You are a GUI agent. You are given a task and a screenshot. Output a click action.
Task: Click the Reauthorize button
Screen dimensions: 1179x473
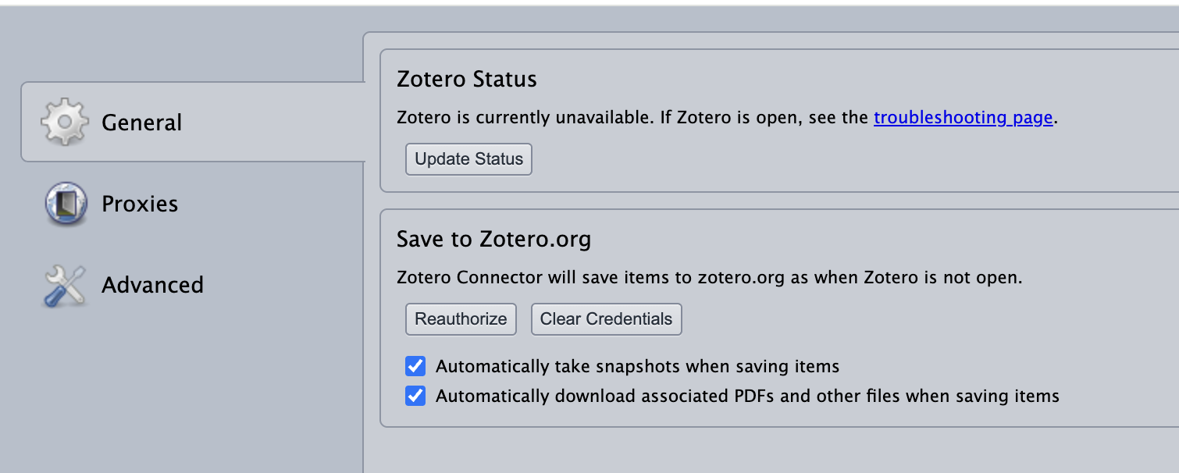click(461, 319)
